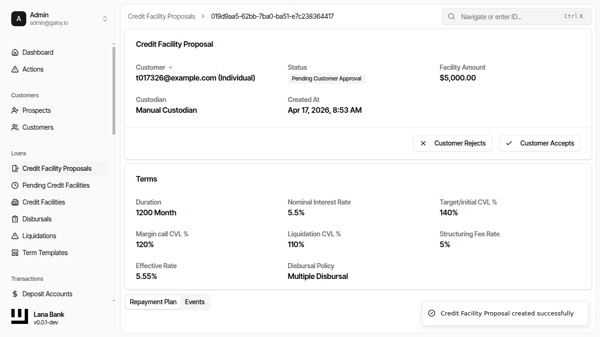
Task: Click the Pending Credit Facilities clock icon
Action: pyautogui.click(x=15, y=185)
